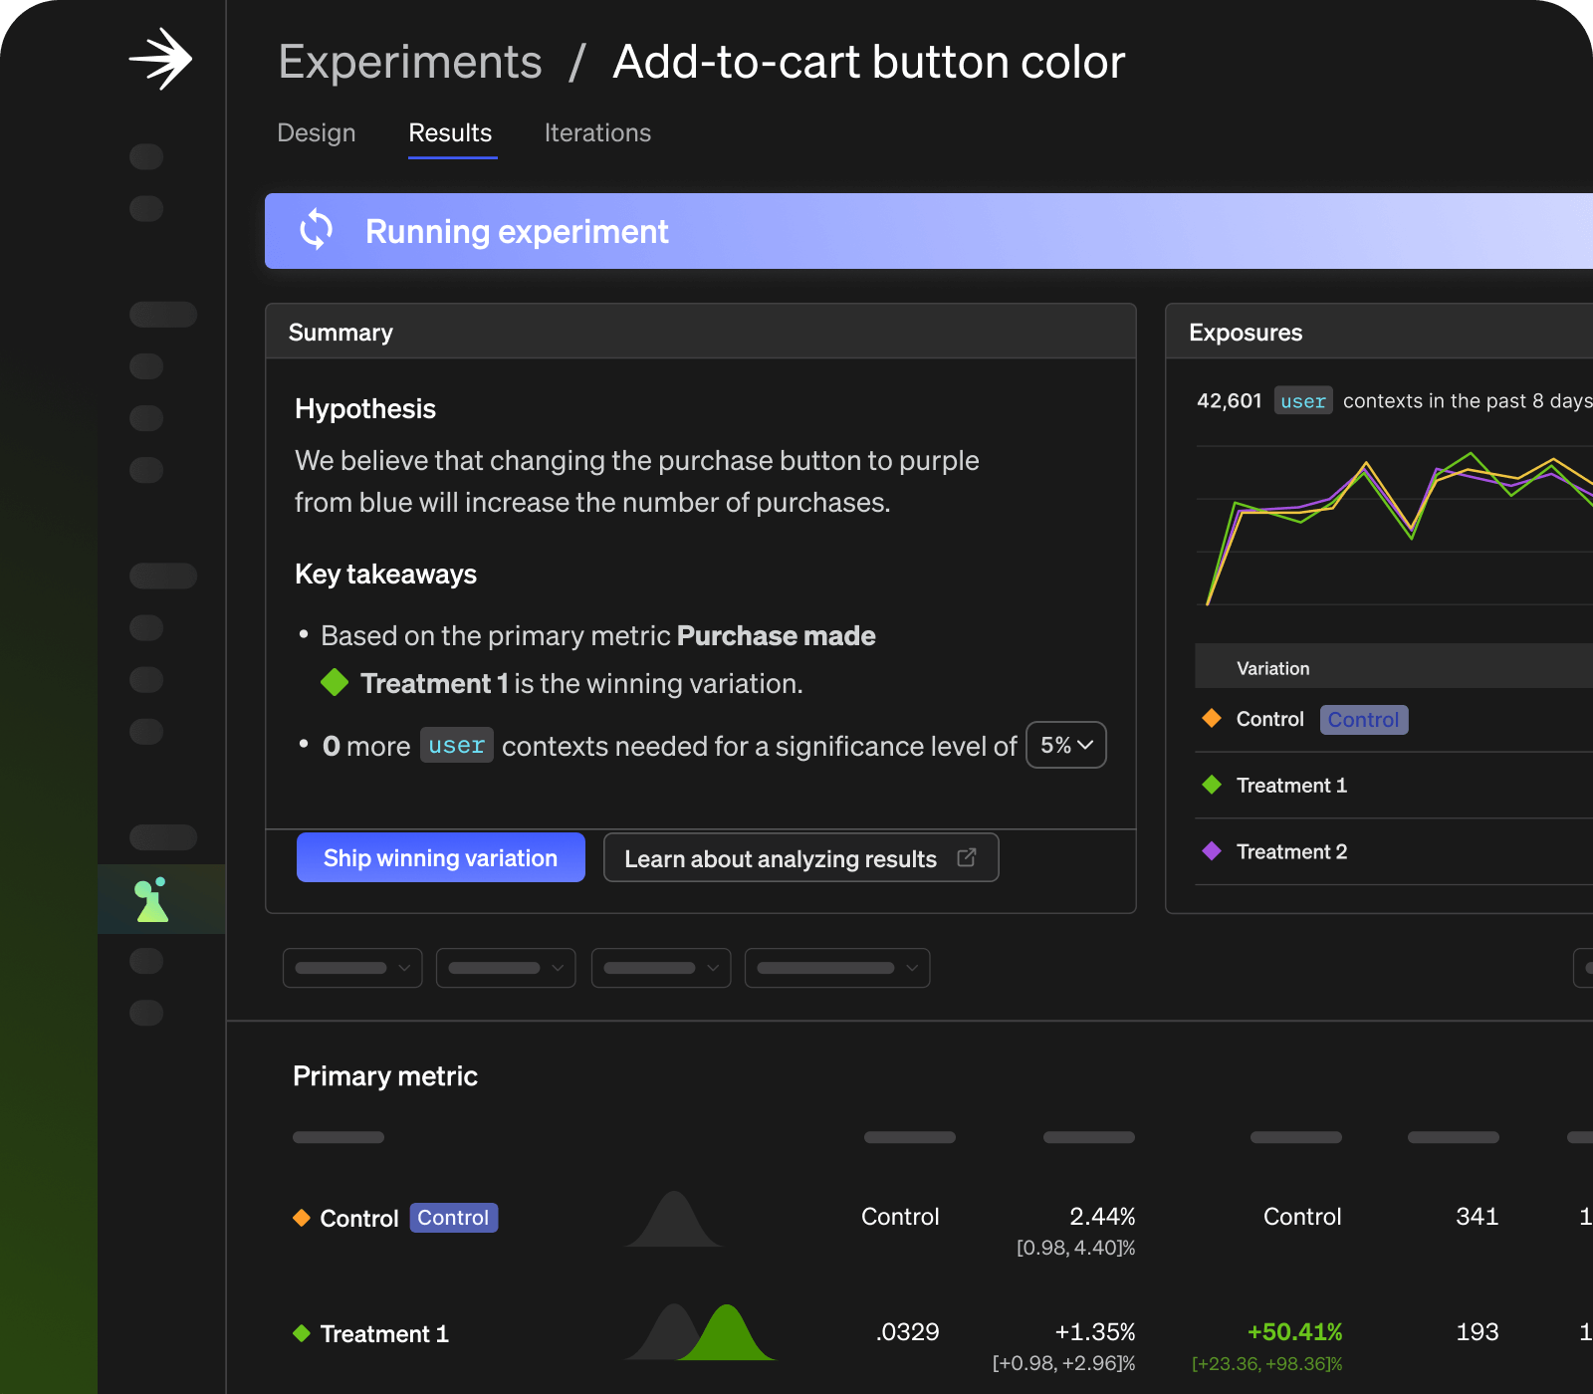Click the 193 value in Treatment 1 row
This screenshot has width=1593, height=1394.
point(1478,1331)
